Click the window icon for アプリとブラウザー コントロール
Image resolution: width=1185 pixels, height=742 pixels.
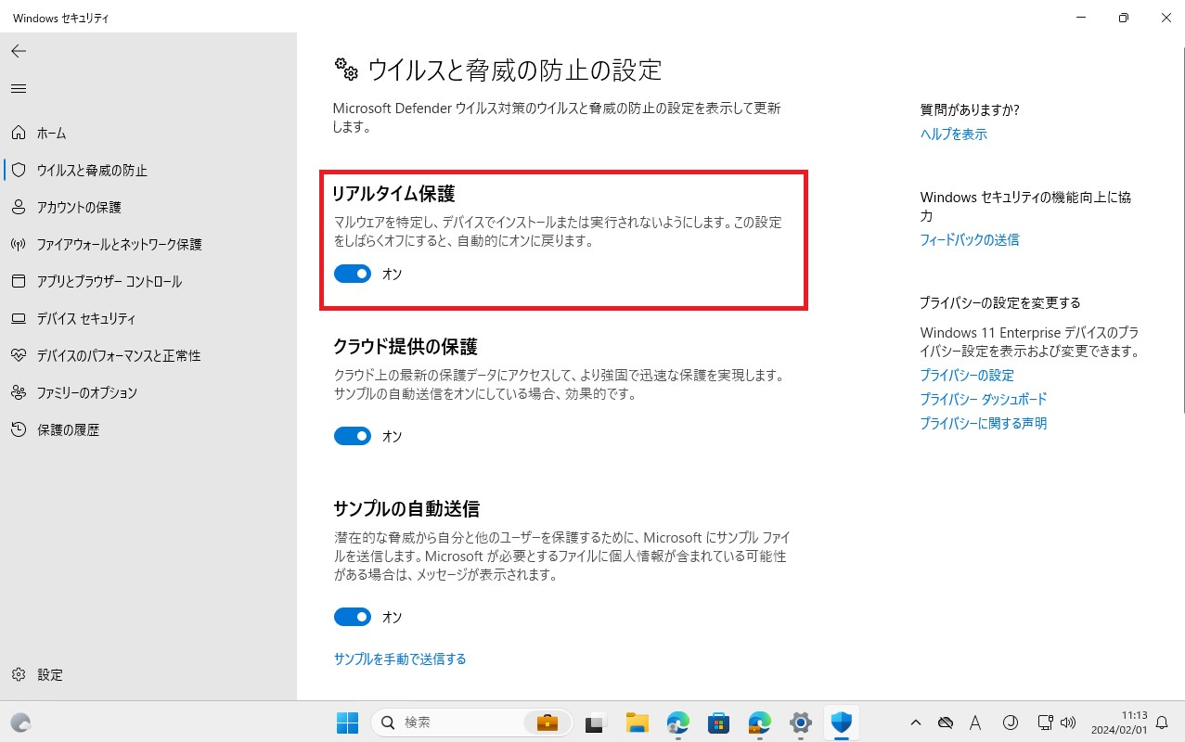[19, 281]
